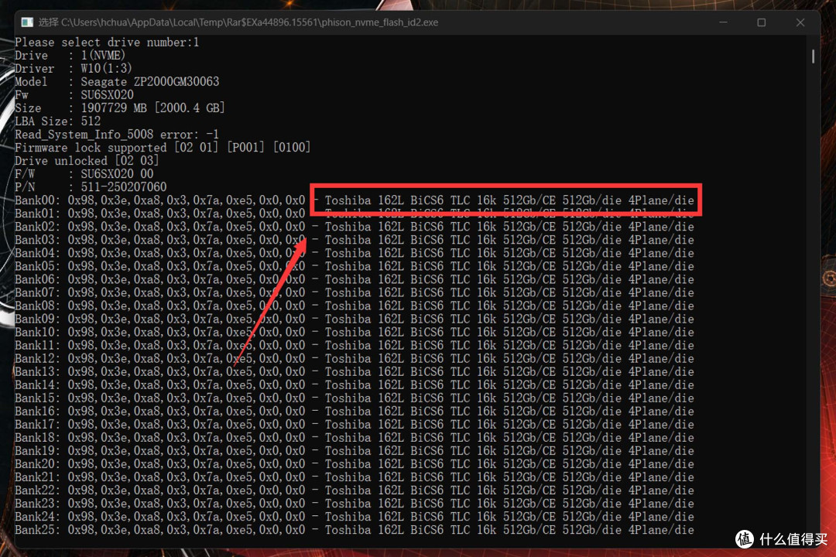Close the phison_nvme_flash_id2.exe console window
The height and width of the screenshot is (557, 836).
(800, 22)
